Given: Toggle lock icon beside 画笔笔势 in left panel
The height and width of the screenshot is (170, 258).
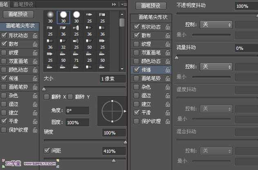Looking at the screenshot, I should (35, 87).
